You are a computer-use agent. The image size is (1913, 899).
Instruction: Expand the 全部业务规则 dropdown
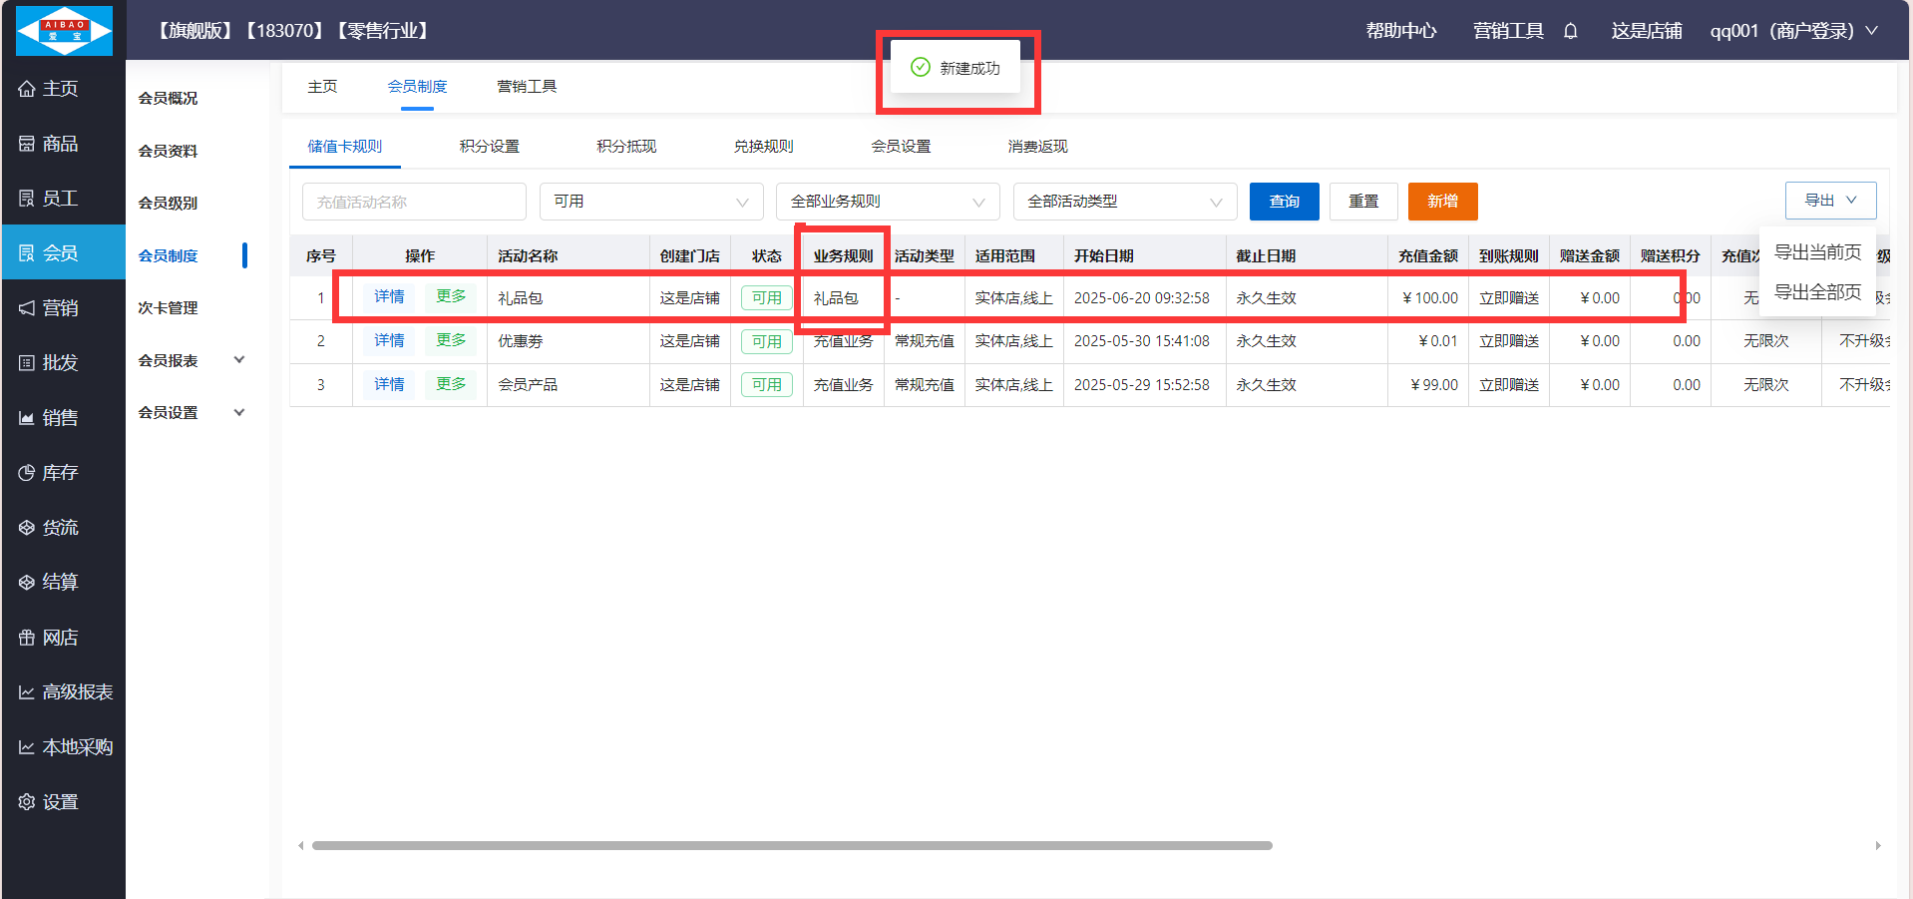coord(887,202)
